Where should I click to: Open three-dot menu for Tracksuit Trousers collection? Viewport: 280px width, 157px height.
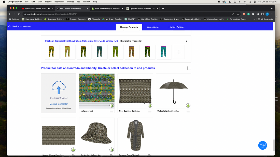tap(186, 41)
